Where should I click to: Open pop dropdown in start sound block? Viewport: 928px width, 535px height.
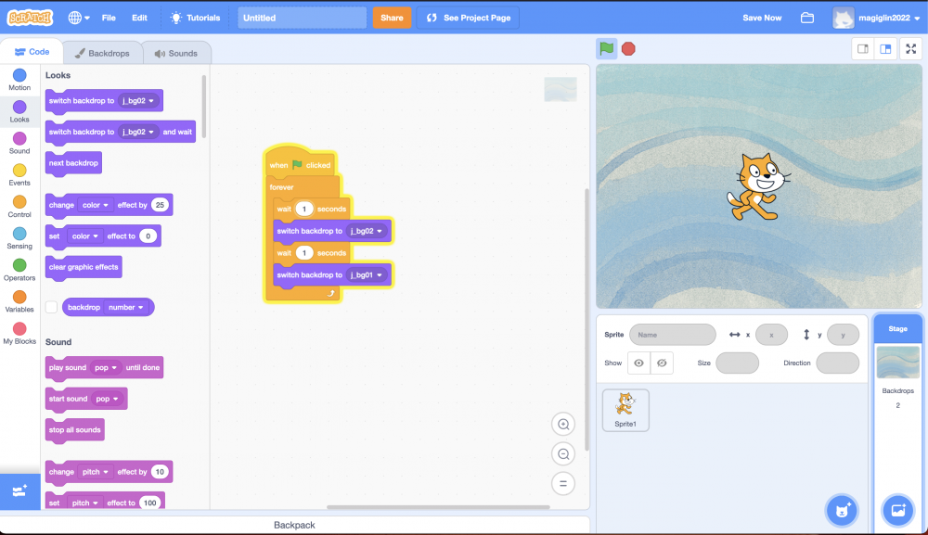click(107, 399)
